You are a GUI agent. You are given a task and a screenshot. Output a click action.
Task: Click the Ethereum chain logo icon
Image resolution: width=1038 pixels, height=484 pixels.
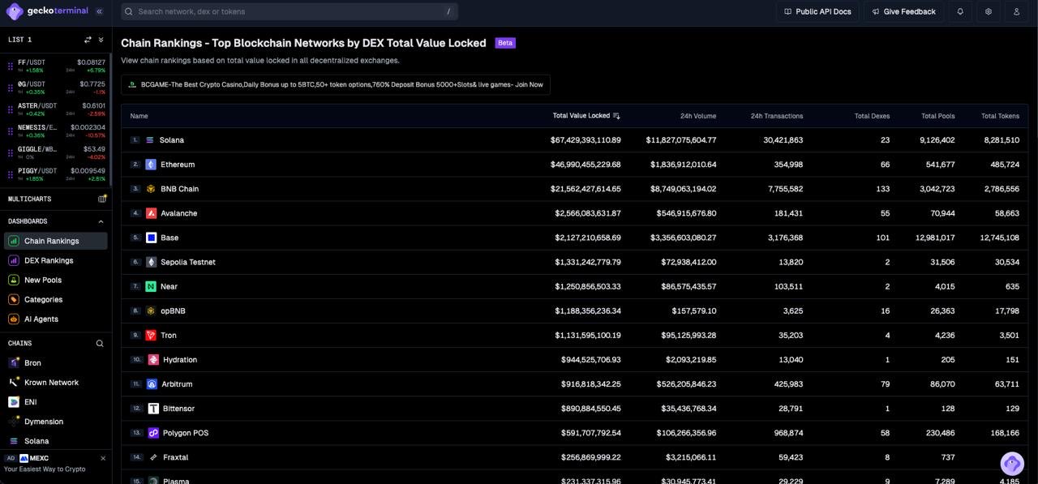[x=151, y=165]
